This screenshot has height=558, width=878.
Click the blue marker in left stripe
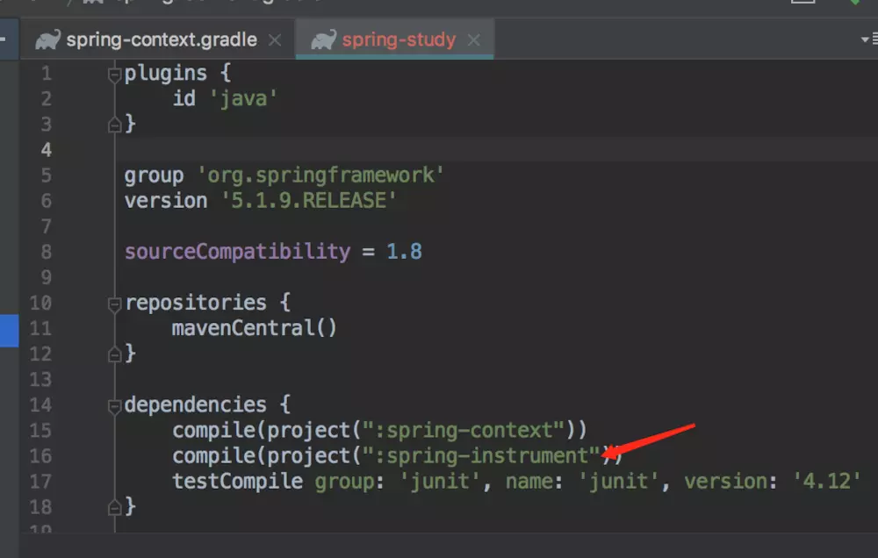10,330
